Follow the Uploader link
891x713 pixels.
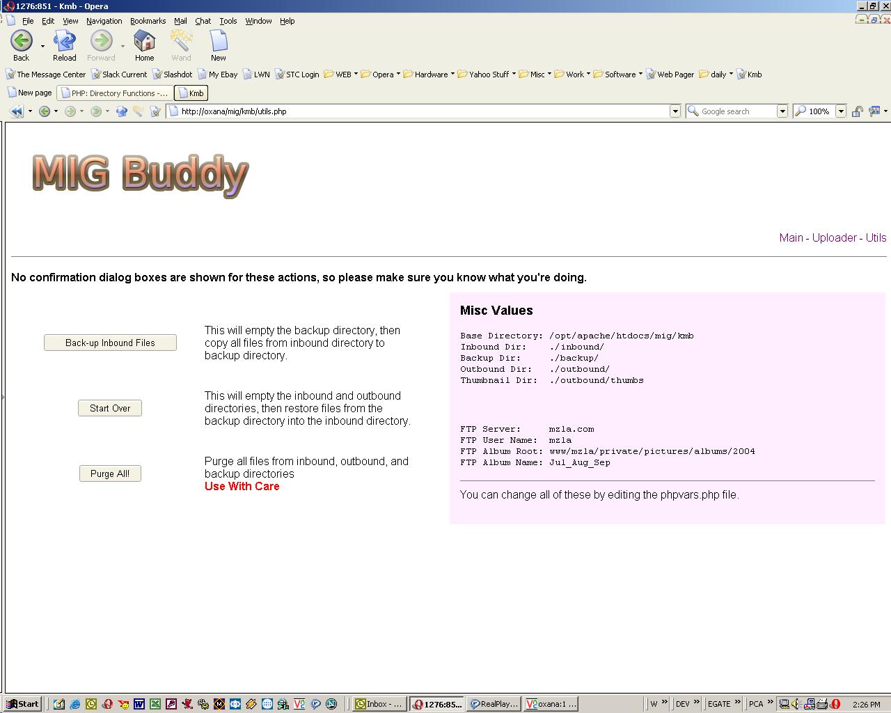[834, 237]
